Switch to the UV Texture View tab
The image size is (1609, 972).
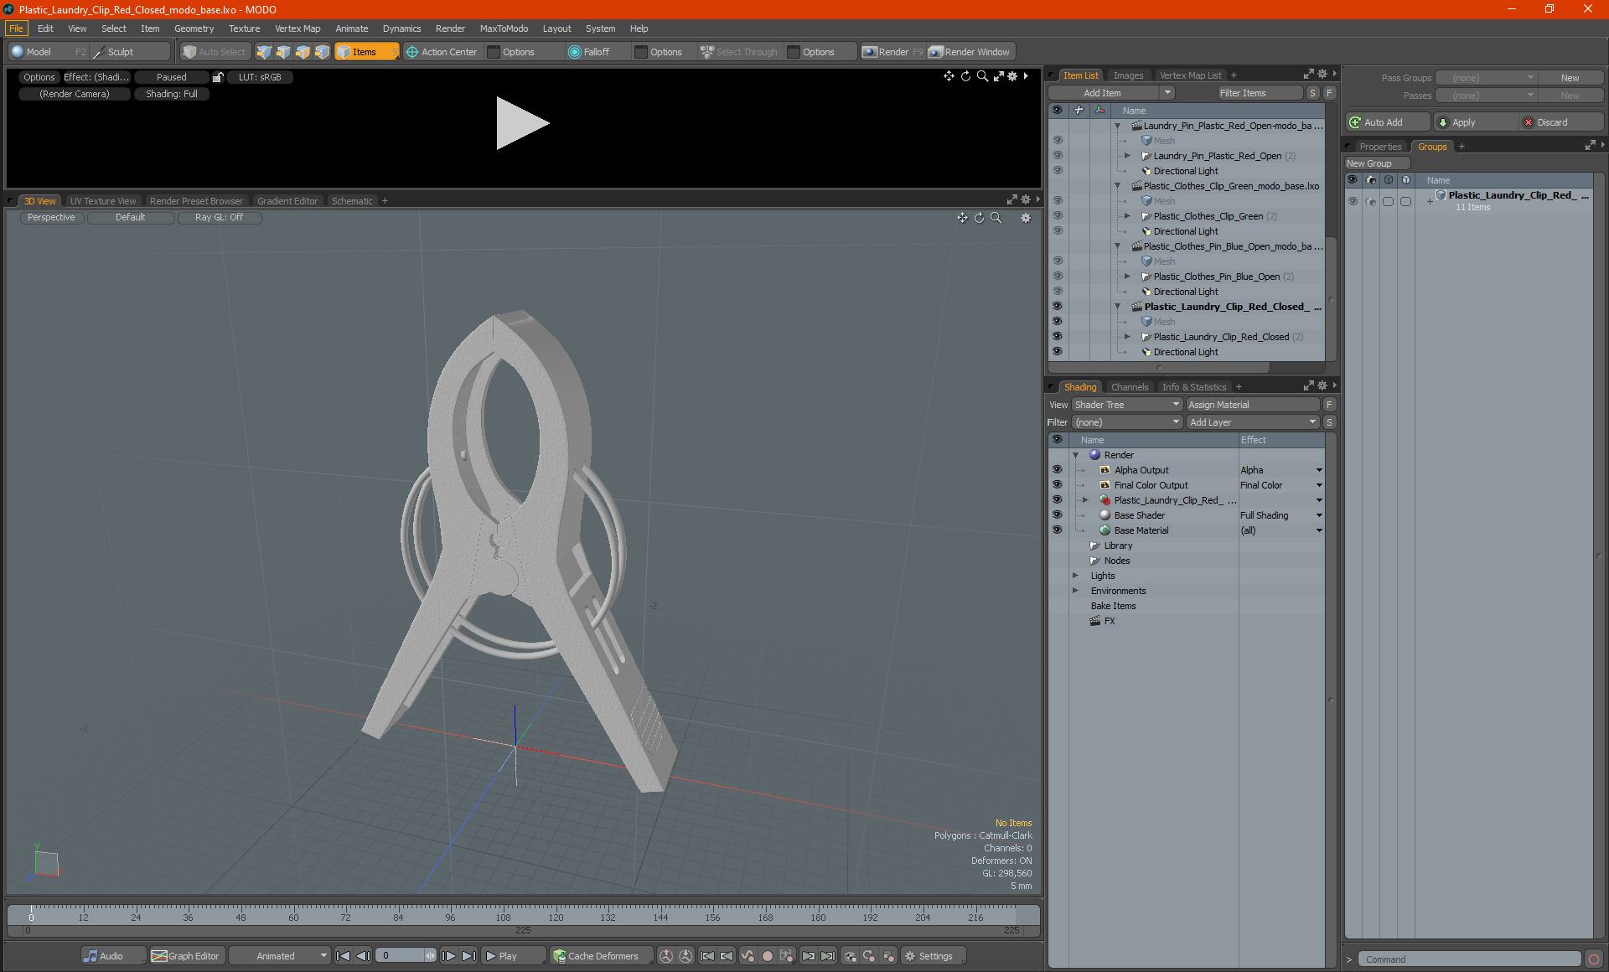(x=102, y=201)
